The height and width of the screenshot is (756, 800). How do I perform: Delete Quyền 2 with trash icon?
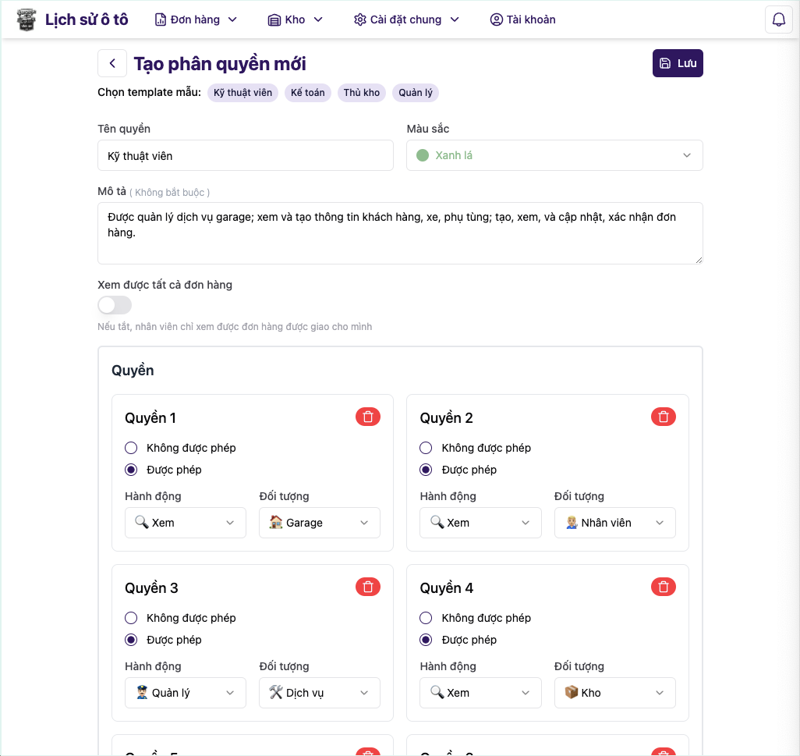point(664,417)
